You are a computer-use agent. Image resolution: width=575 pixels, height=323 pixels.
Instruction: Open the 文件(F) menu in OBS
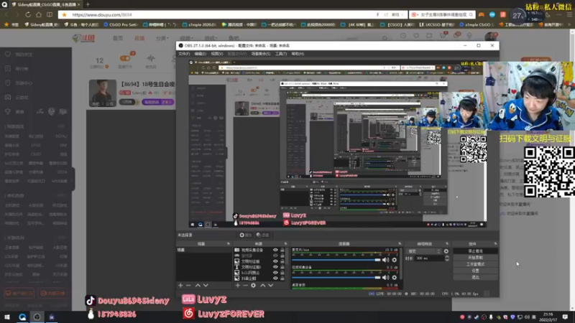184,54
